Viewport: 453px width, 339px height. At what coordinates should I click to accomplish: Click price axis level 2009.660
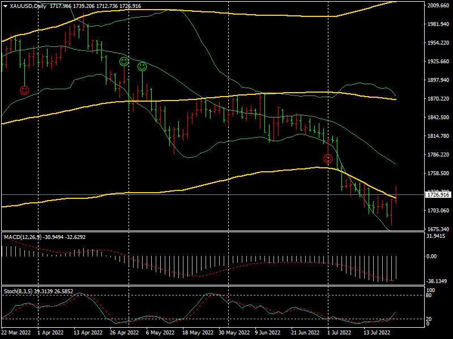[438, 6]
